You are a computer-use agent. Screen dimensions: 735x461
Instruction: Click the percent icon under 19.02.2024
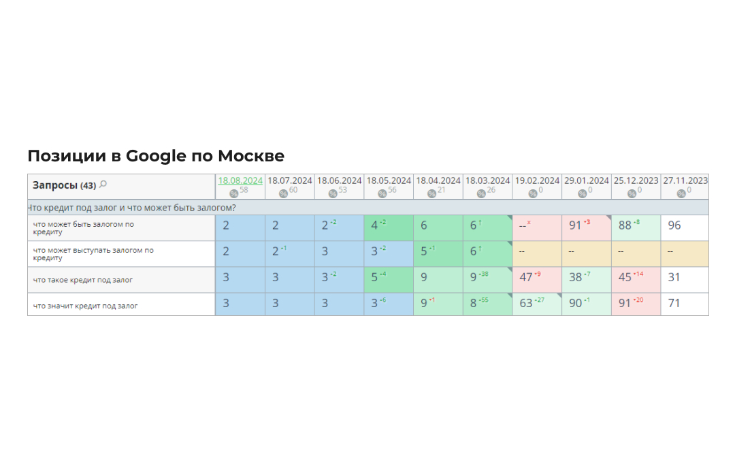point(533,193)
